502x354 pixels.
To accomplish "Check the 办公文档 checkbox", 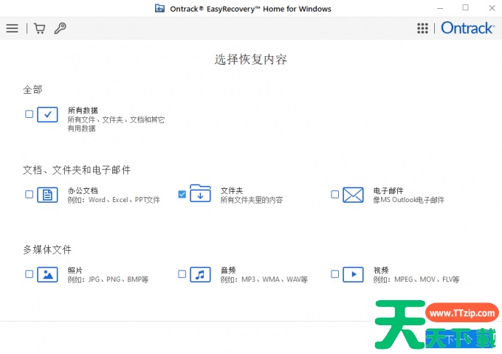I will pos(29,194).
